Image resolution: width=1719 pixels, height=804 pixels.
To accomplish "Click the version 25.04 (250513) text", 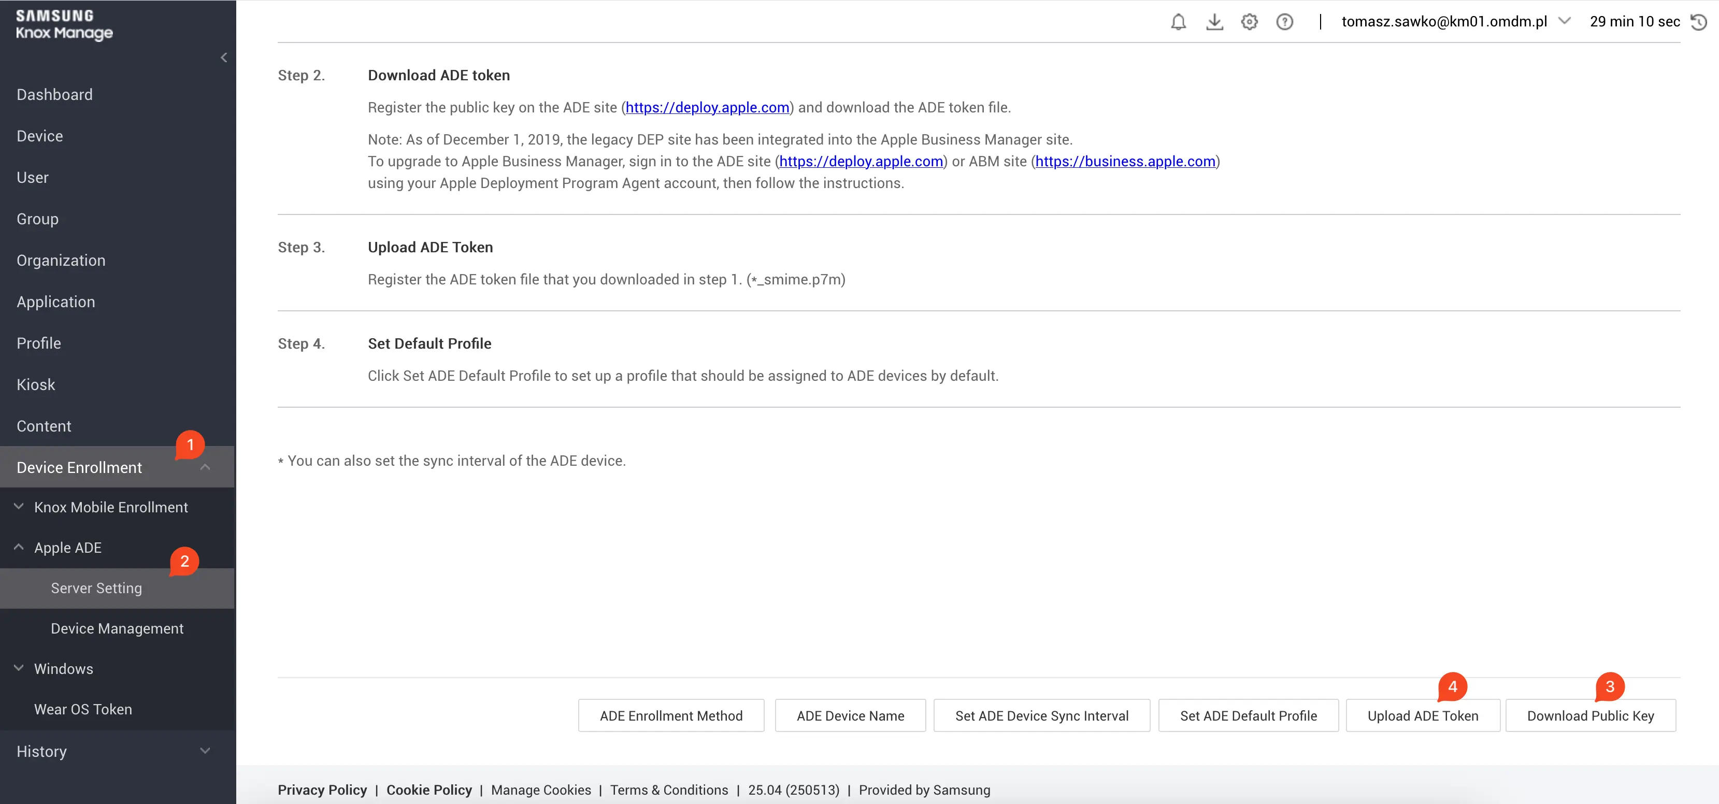I will pyautogui.click(x=793, y=790).
